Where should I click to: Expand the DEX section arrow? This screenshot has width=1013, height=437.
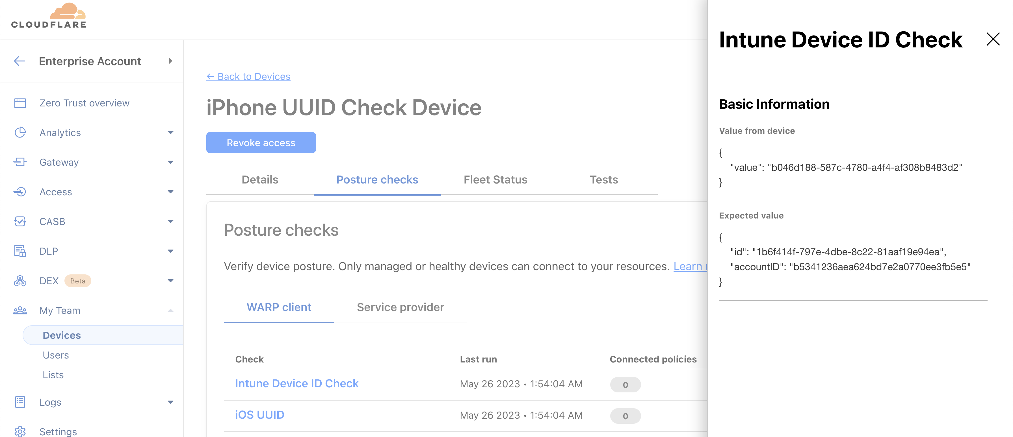[170, 281]
